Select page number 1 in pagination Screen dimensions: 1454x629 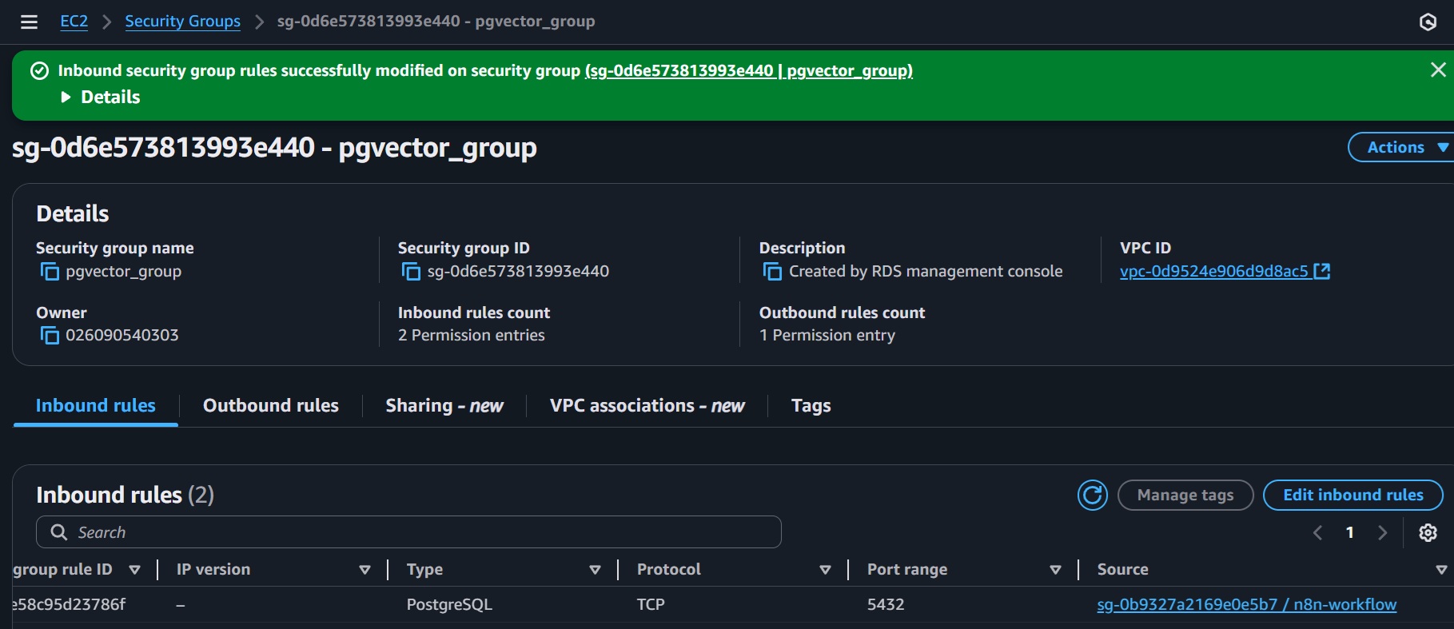[x=1350, y=532]
